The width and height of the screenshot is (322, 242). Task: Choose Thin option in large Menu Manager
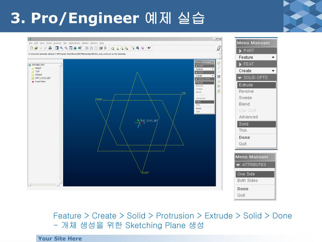257,130
